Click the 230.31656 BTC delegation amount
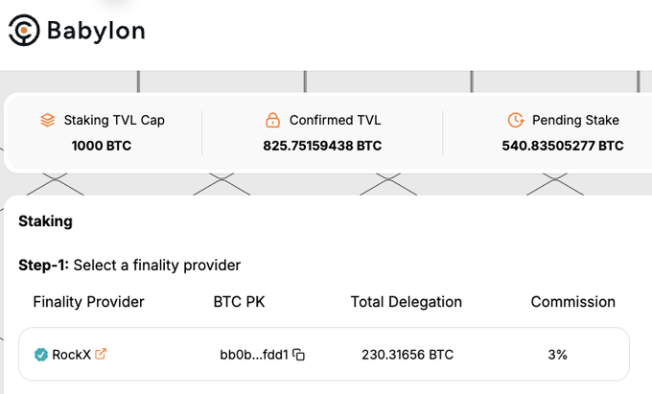652x394 pixels. coord(407,355)
